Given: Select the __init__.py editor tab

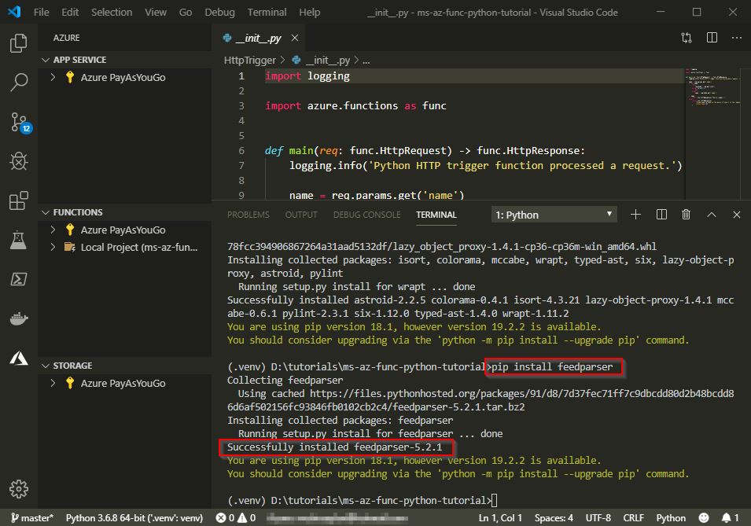Looking at the screenshot, I should point(260,38).
